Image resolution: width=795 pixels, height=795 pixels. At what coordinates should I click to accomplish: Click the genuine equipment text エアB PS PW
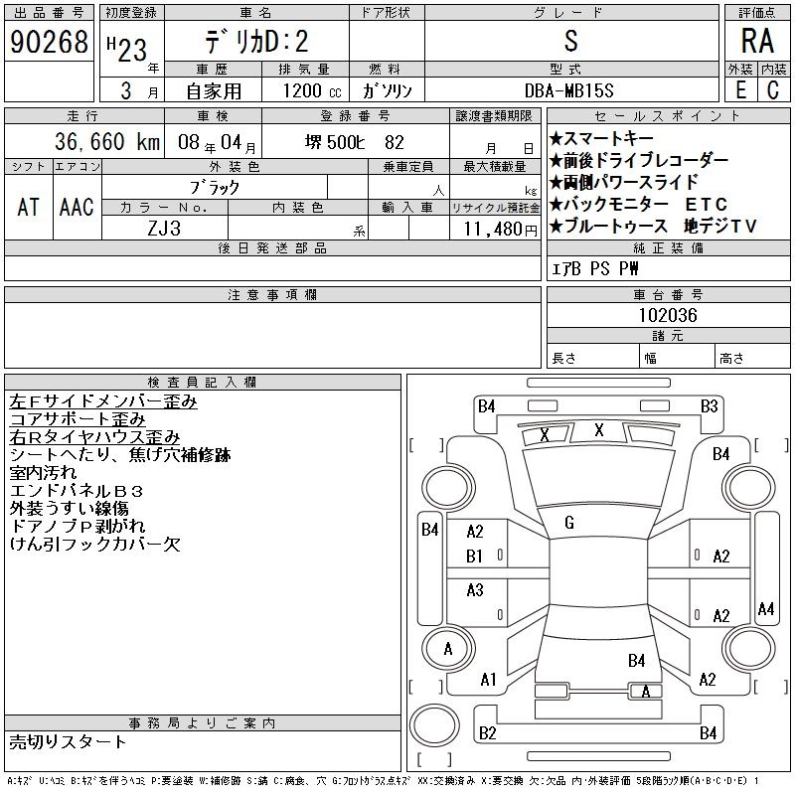594,268
